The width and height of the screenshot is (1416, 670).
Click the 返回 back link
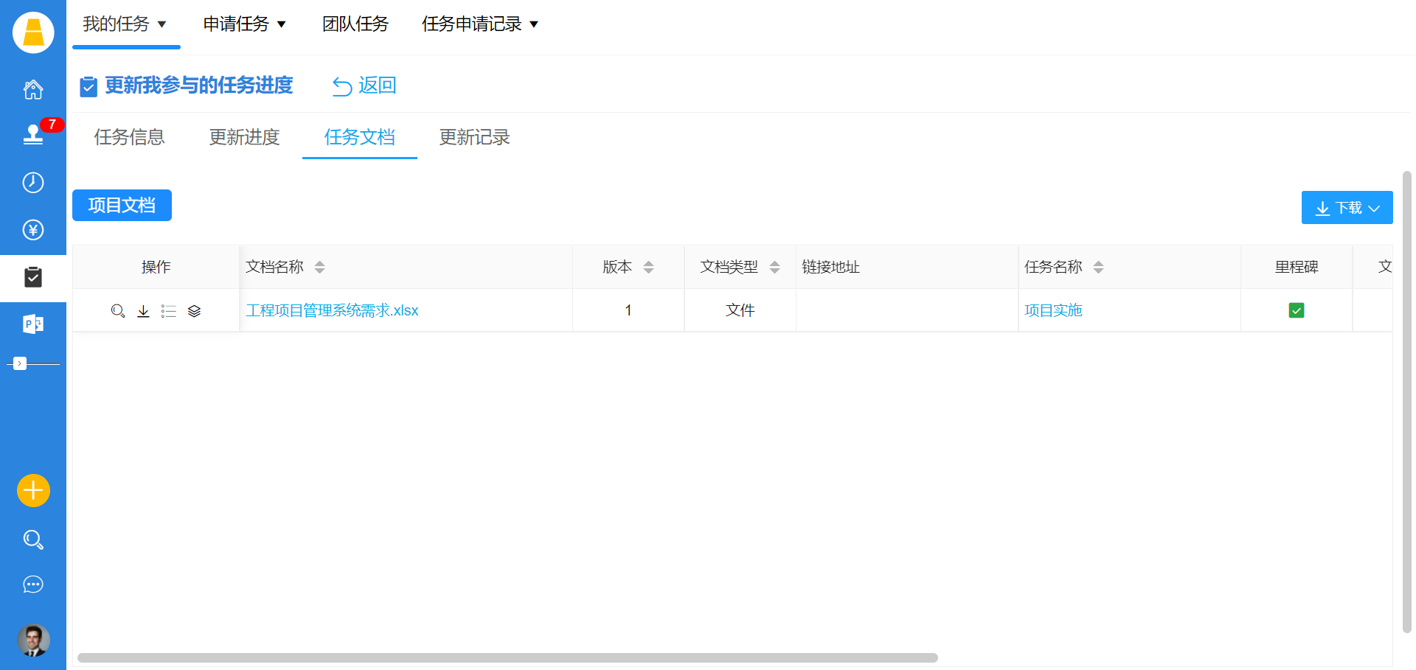tap(365, 86)
